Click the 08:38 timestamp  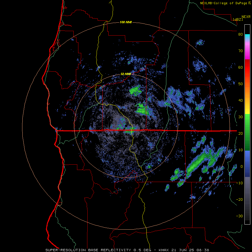pos(202,250)
